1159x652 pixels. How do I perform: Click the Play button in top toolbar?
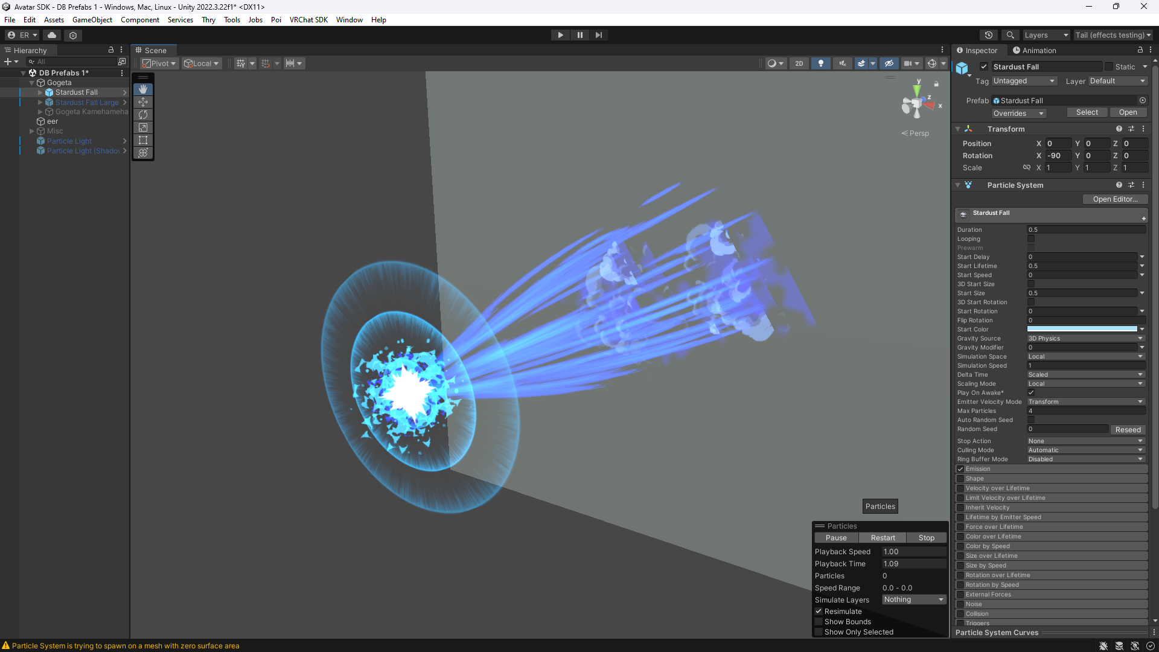(560, 35)
